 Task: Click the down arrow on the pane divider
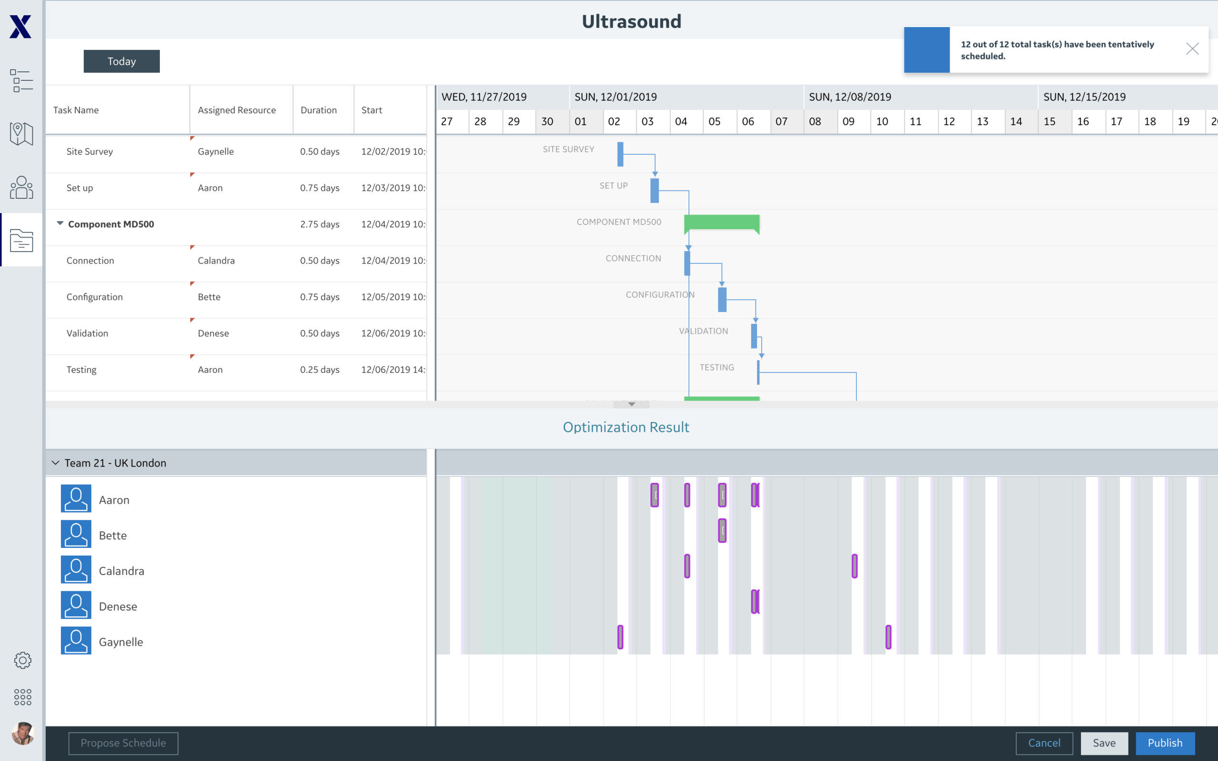(x=631, y=403)
